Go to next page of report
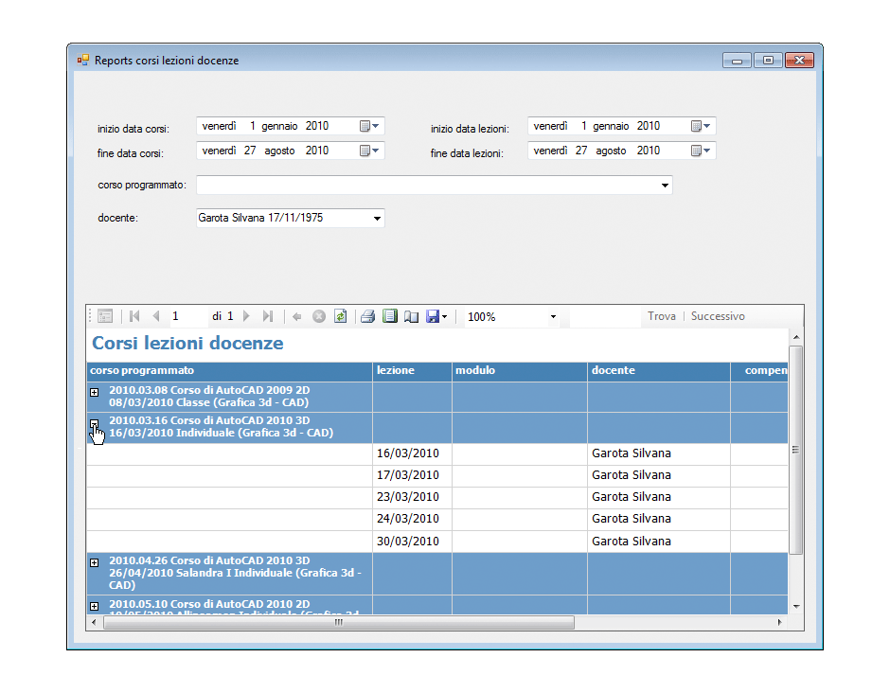 click(246, 316)
